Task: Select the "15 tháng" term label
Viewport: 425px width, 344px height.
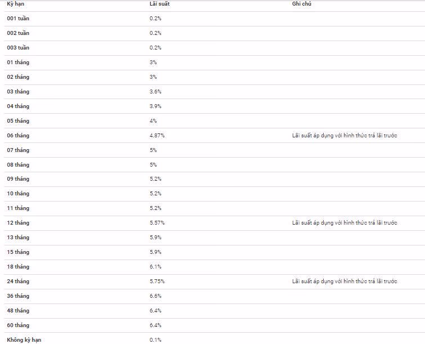Action: point(18,252)
